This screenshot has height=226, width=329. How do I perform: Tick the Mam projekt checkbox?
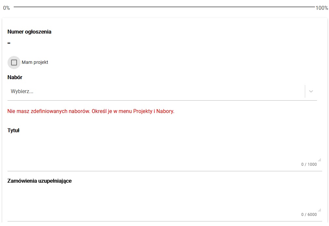pos(14,63)
